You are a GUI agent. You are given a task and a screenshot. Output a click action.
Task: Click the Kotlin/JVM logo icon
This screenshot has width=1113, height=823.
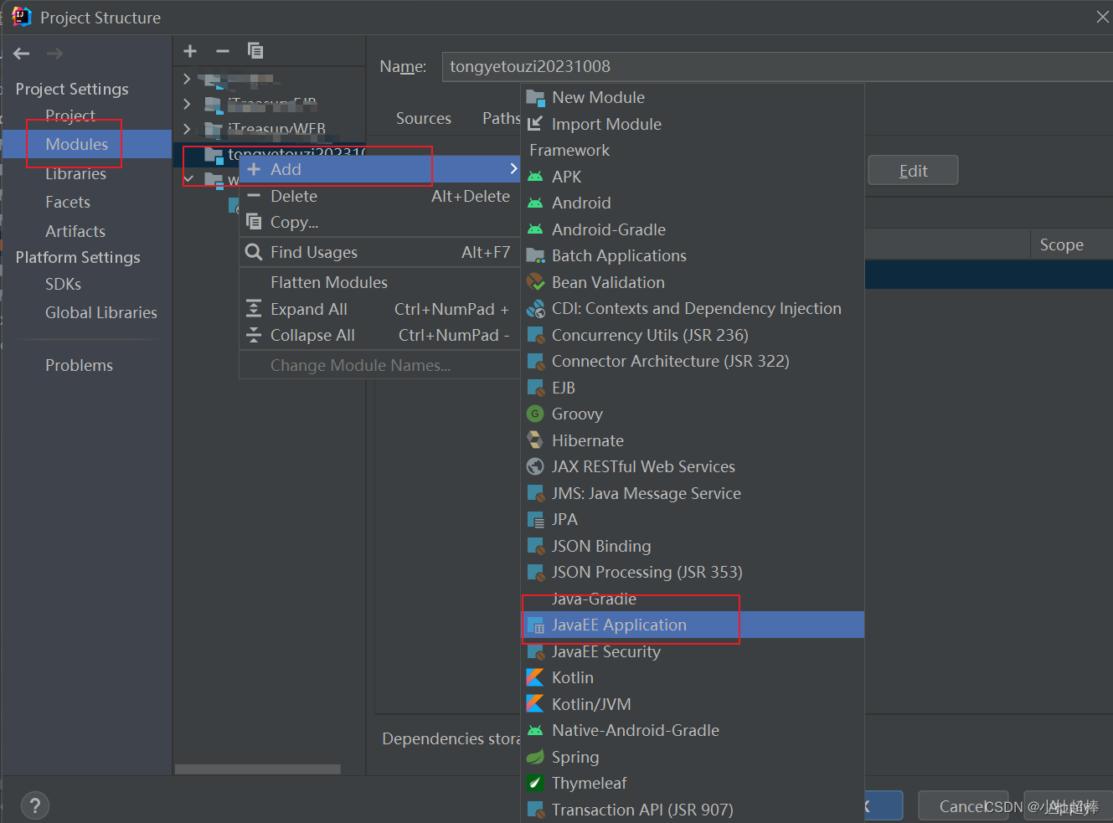[535, 704]
